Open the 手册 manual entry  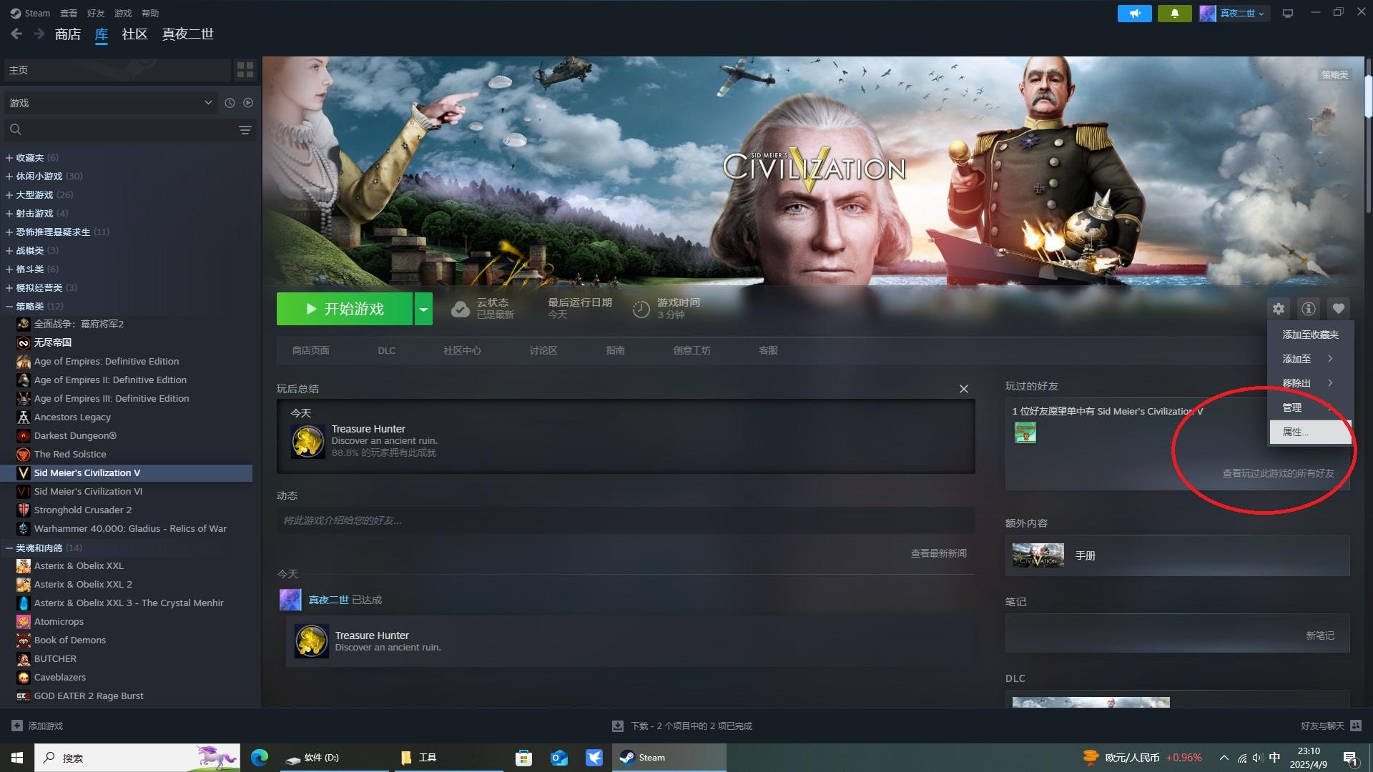point(1177,555)
